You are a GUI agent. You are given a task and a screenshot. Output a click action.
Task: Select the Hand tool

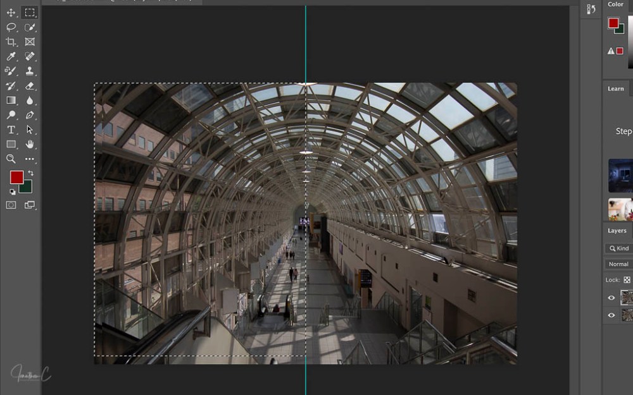30,144
